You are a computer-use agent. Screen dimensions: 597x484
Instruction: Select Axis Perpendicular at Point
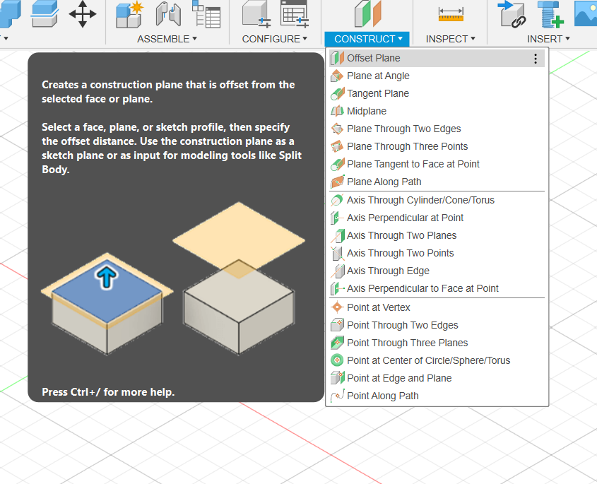[437, 218]
